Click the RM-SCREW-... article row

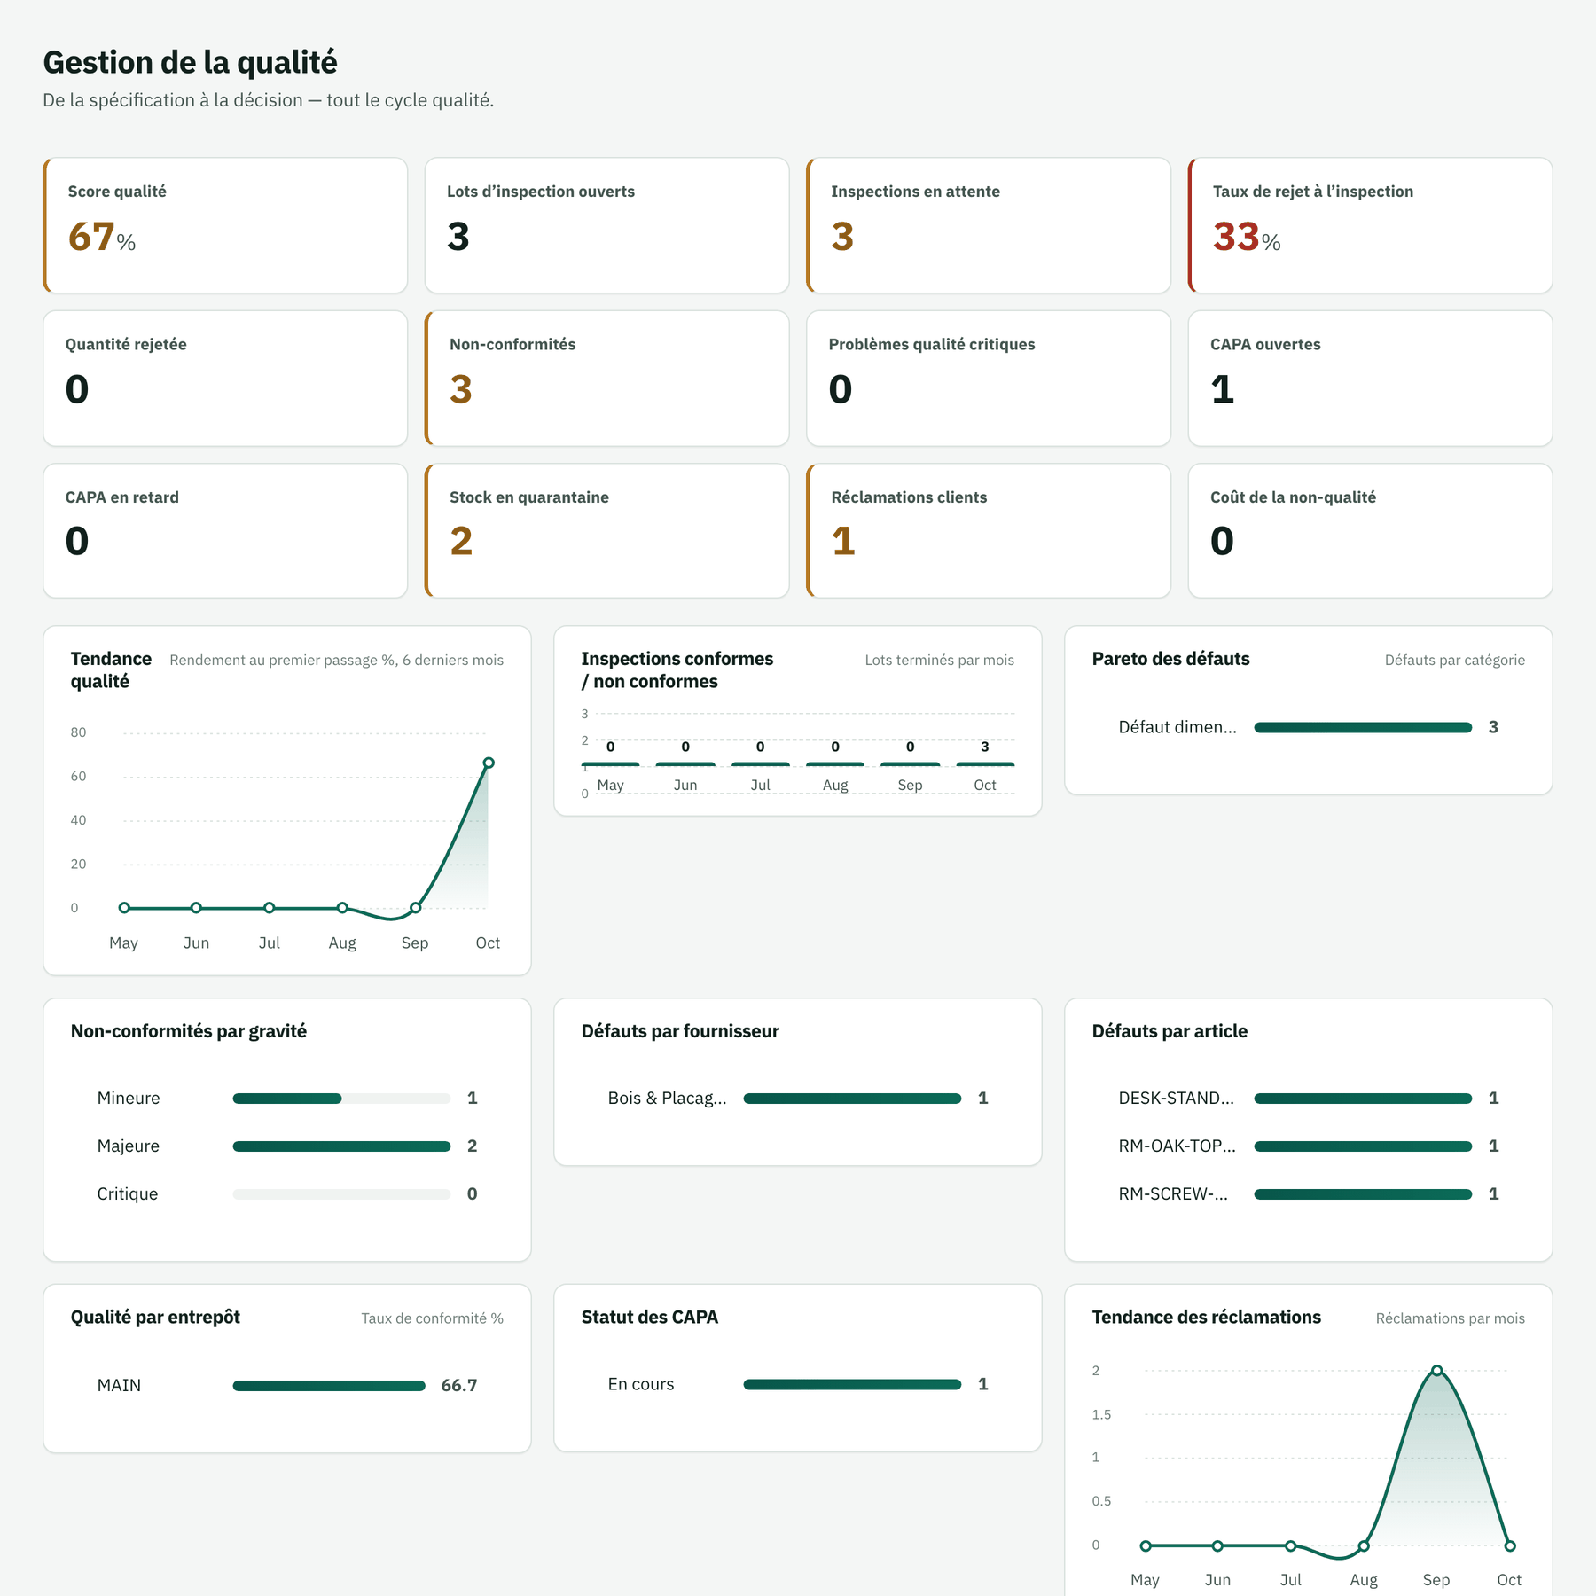tap(1309, 1194)
